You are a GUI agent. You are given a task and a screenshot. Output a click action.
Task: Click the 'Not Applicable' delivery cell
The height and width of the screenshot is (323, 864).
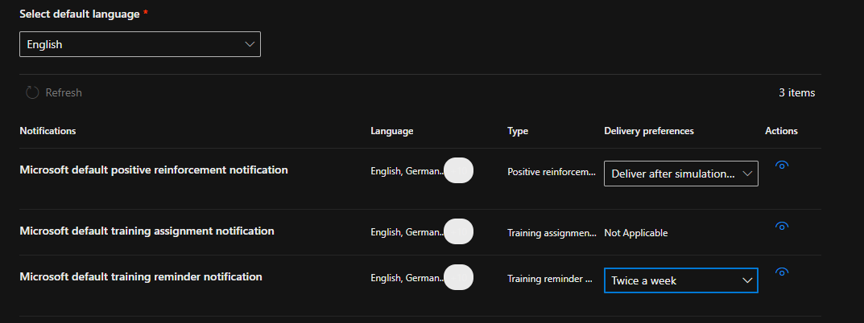click(x=635, y=233)
